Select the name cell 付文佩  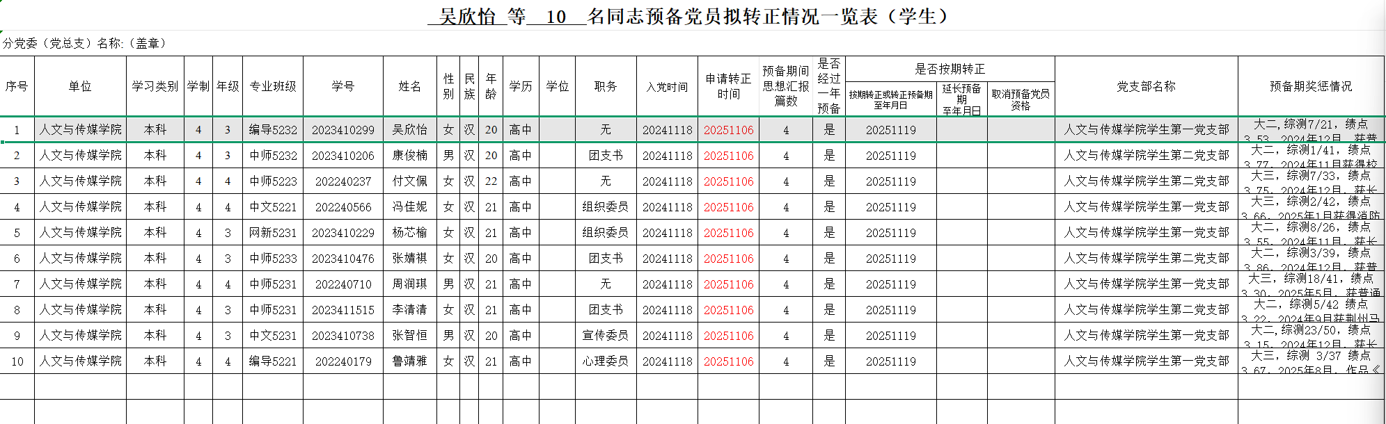(409, 181)
